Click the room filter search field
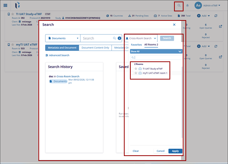The width and height of the screenshot is (228, 164). click(x=156, y=57)
